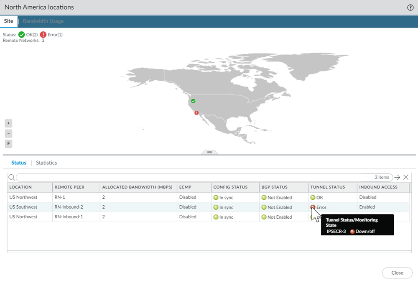Click the green check marker on the map
This screenshot has height=283, width=418.
click(193, 101)
